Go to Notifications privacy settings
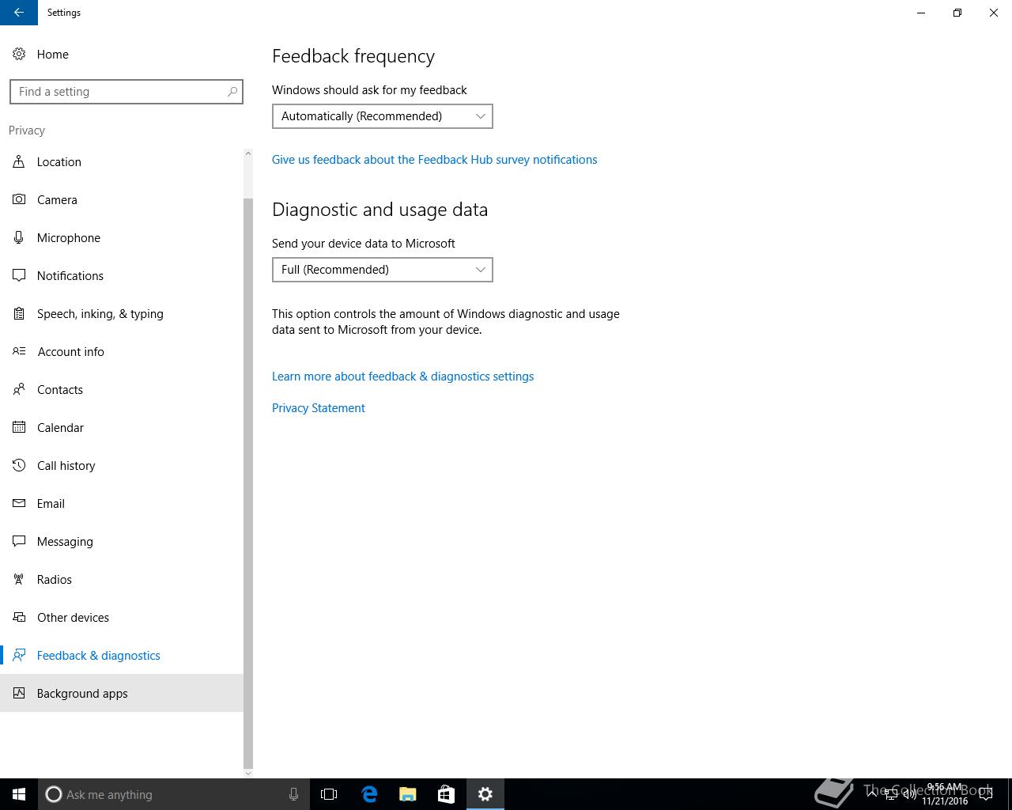 [x=122, y=275]
